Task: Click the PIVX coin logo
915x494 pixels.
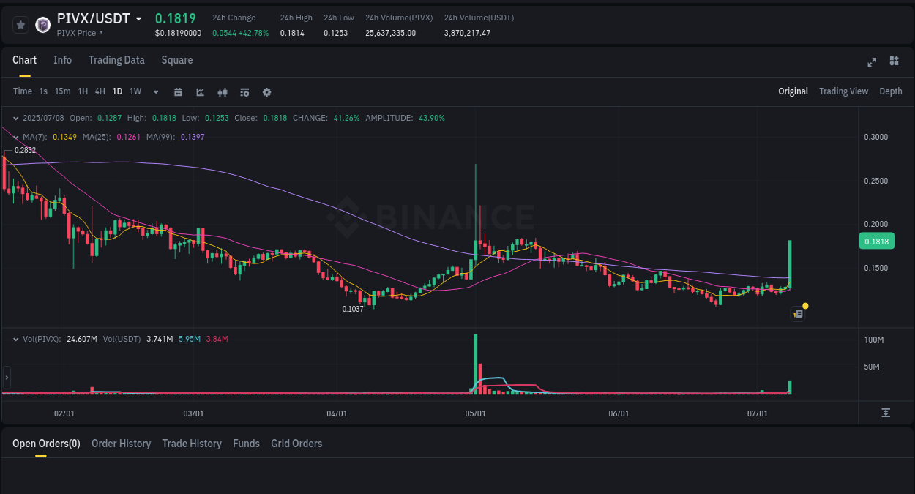Action: click(42, 24)
